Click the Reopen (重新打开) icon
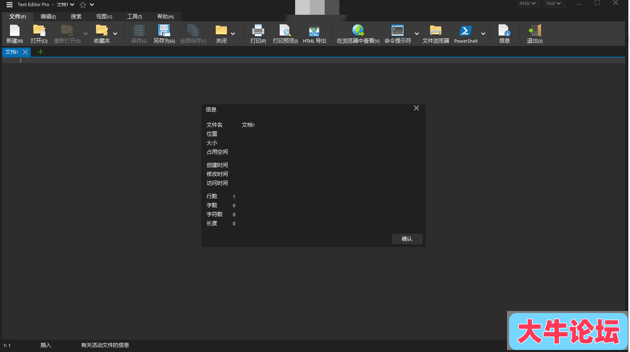 coord(67,30)
